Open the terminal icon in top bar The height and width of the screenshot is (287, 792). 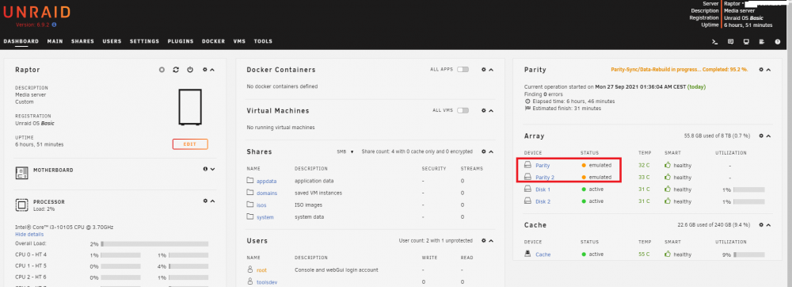coord(714,42)
